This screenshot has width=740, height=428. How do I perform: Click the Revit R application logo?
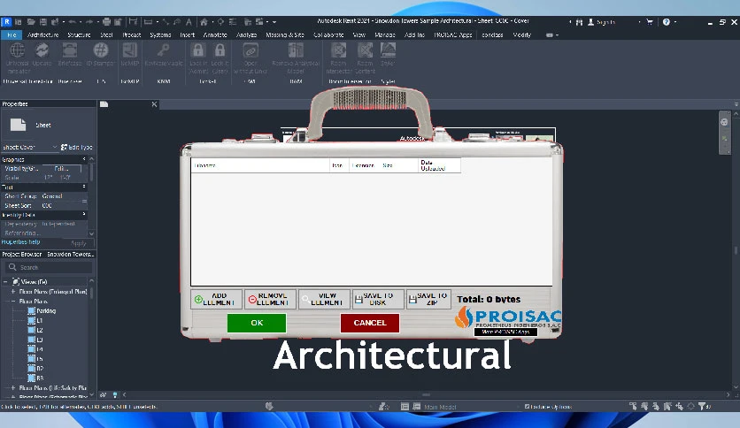(6, 22)
